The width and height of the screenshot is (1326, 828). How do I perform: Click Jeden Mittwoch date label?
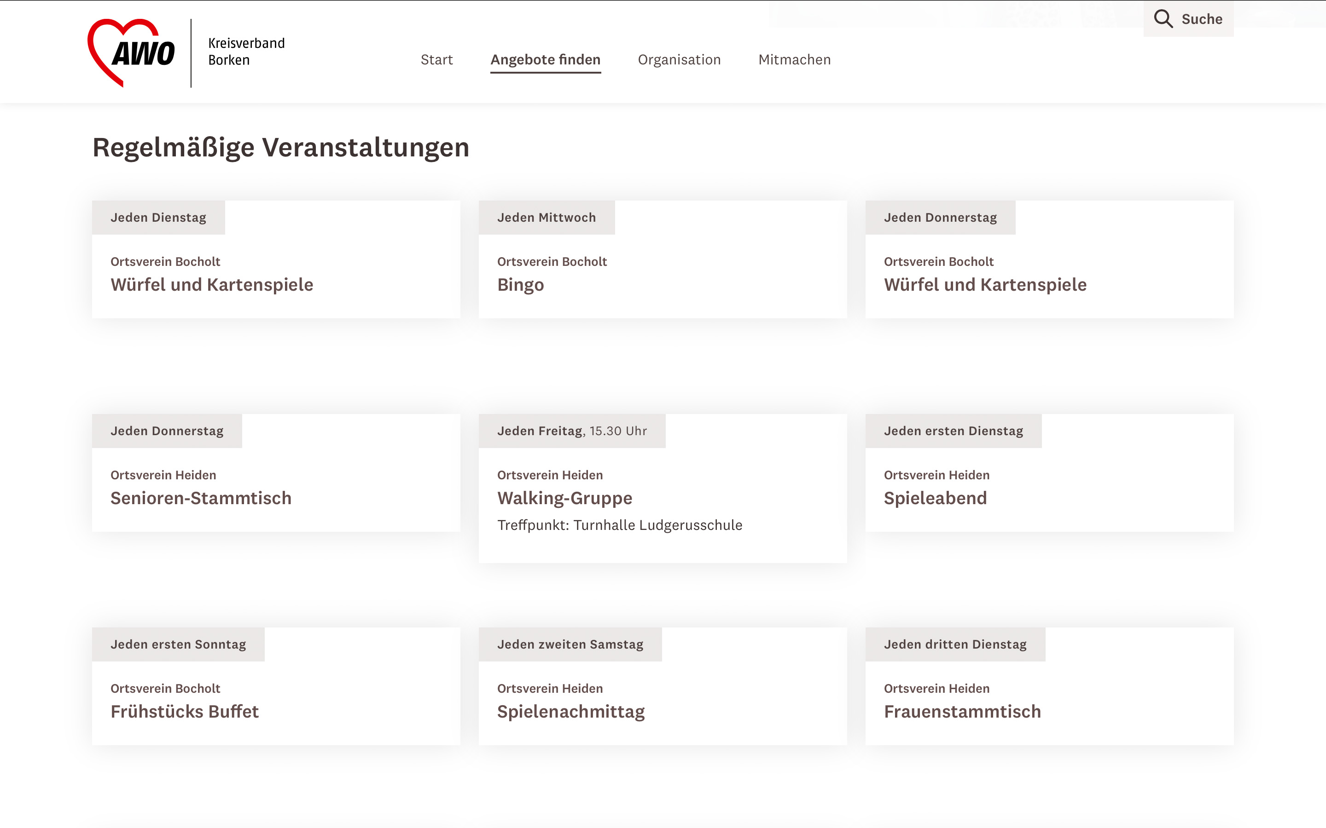coord(547,218)
